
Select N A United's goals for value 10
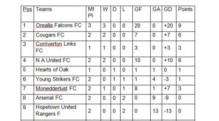click(x=137, y=60)
